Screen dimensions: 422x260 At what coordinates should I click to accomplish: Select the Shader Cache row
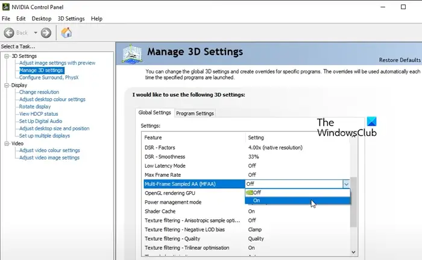[x=247, y=211]
